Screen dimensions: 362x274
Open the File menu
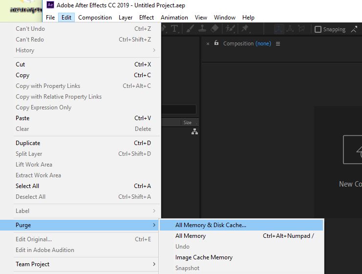click(x=50, y=18)
